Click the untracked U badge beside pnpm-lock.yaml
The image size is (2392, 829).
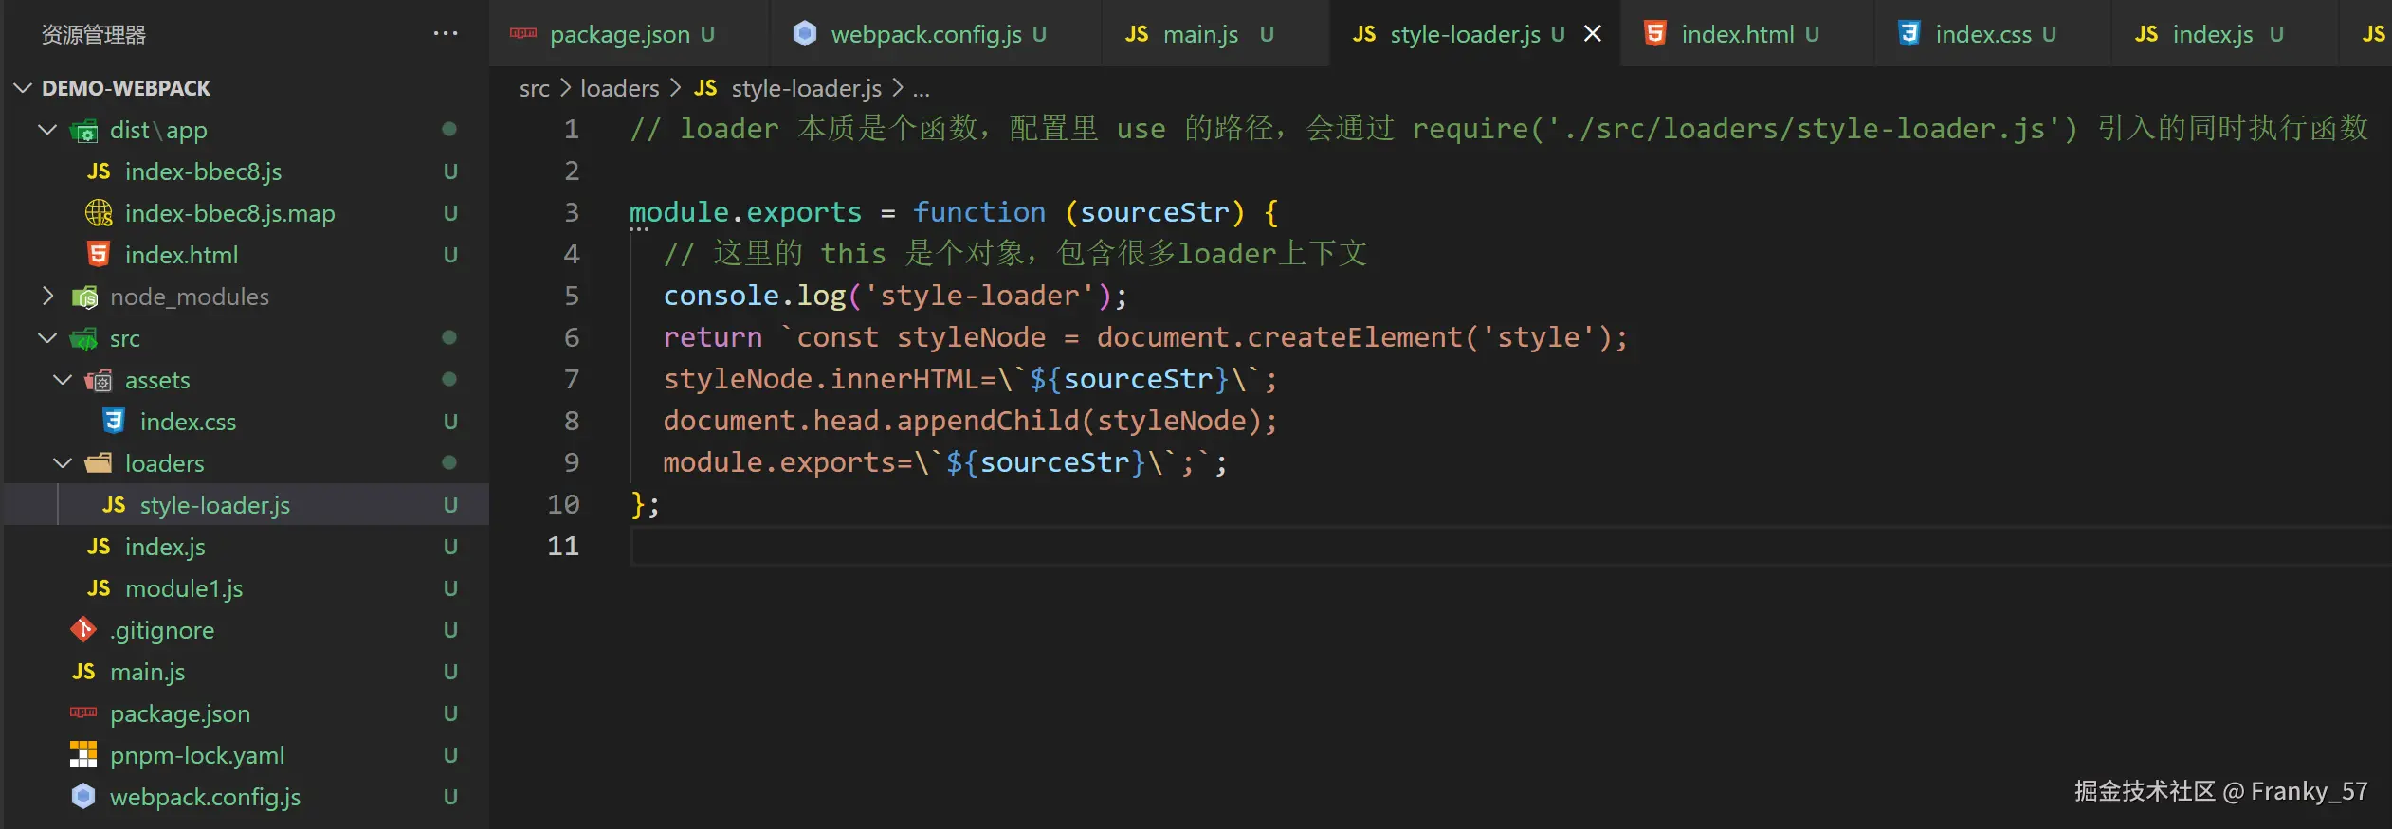450,755
